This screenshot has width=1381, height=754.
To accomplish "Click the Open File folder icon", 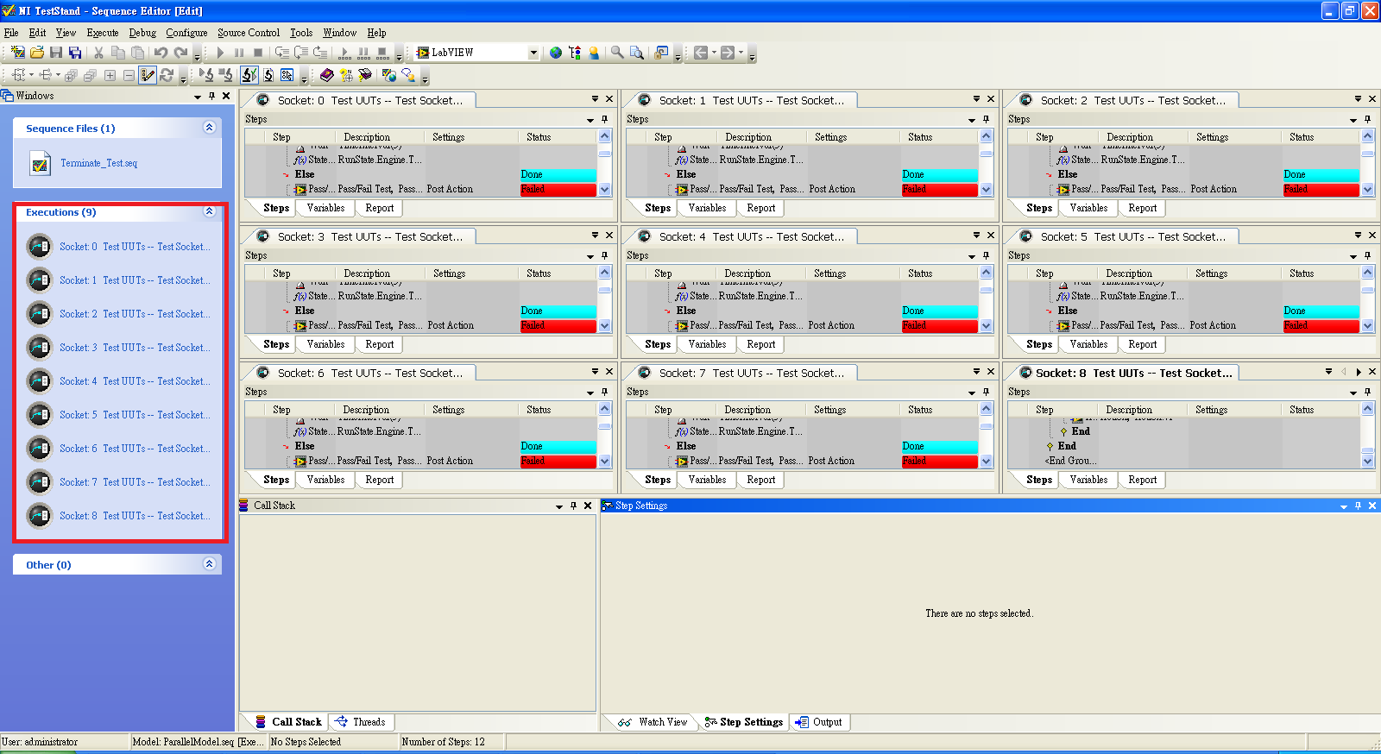I will [x=37, y=53].
